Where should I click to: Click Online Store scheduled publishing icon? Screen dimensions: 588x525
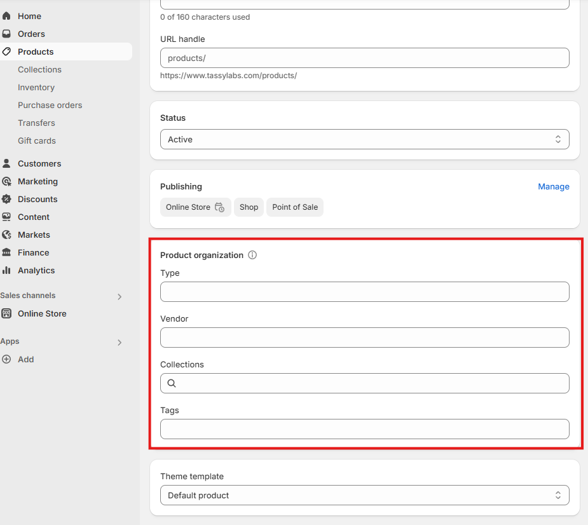pos(220,207)
